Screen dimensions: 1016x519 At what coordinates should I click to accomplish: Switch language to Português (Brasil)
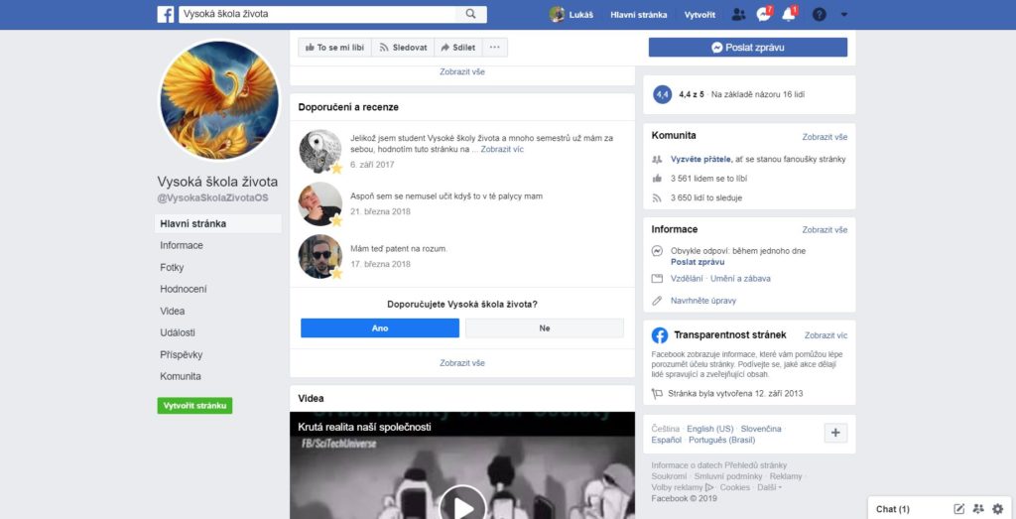(721, 440)
